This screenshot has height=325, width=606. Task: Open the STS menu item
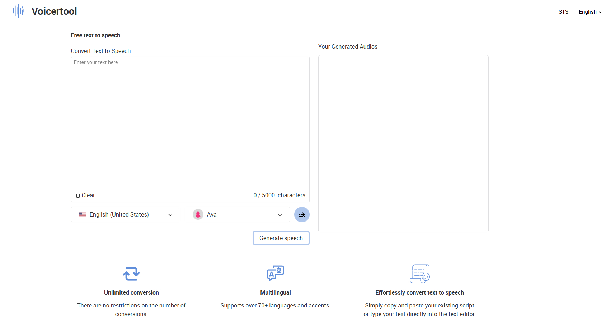pos(563,12)
